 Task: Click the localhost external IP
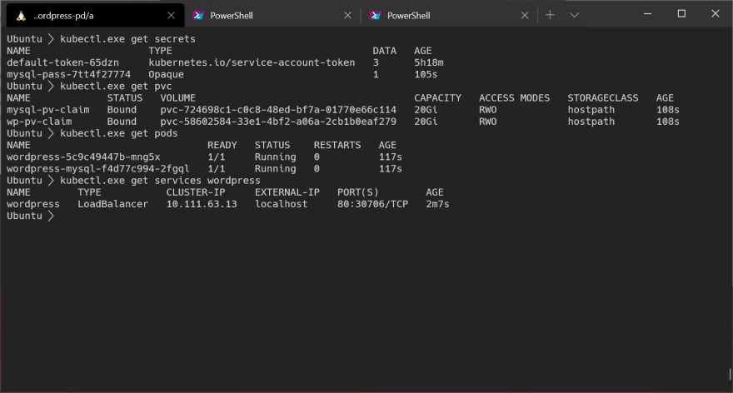click(281, 204)
